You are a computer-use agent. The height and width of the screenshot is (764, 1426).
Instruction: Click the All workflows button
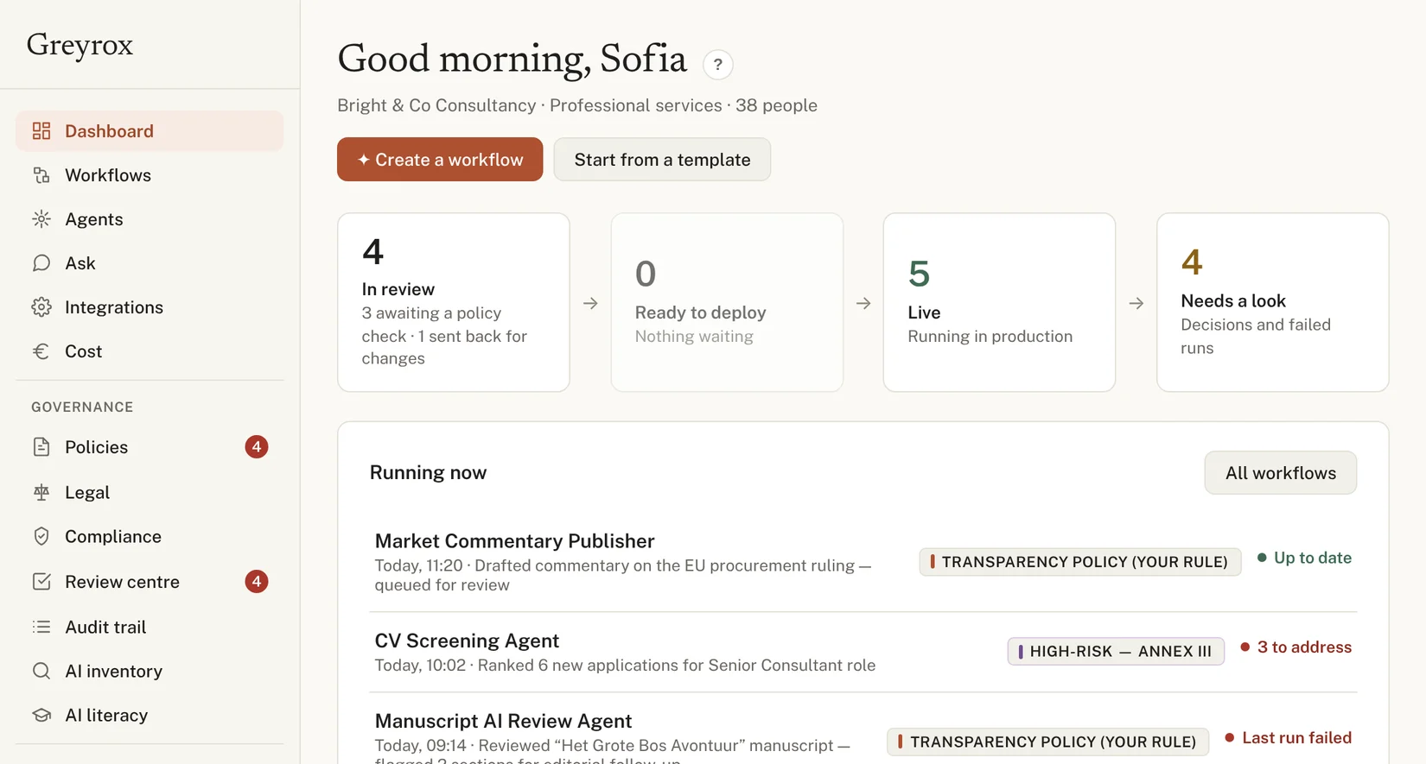[x=1280, y=473]
